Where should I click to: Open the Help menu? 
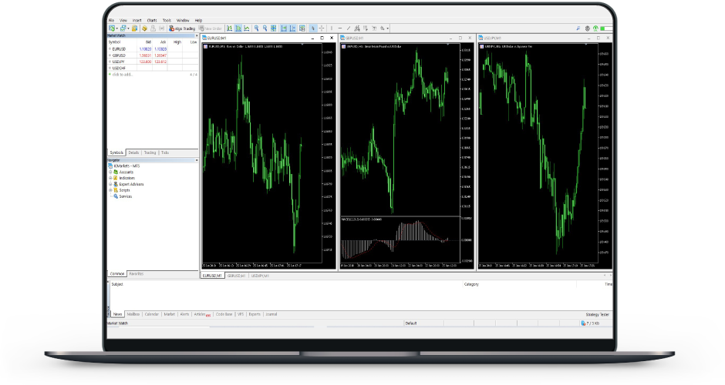tap(198, 20)
